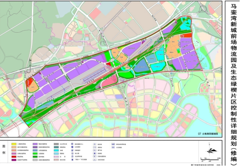The image size is (240, 166).
Task: Select the bright green park legend swatch
Action: pos(35,153)
